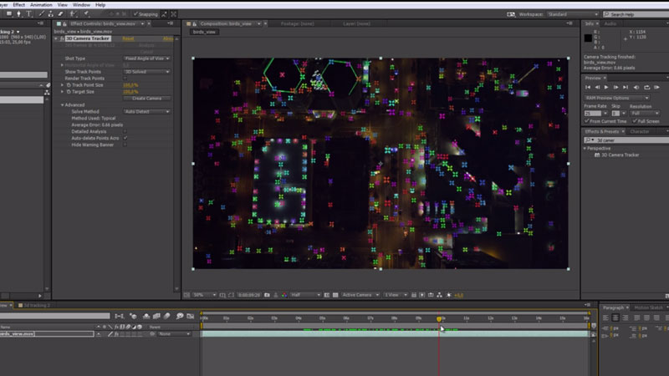Image resolution: width=669 pixels, height=376 pixels.
Task: Click the Create Camera button
Action: [x=146, y=99]
